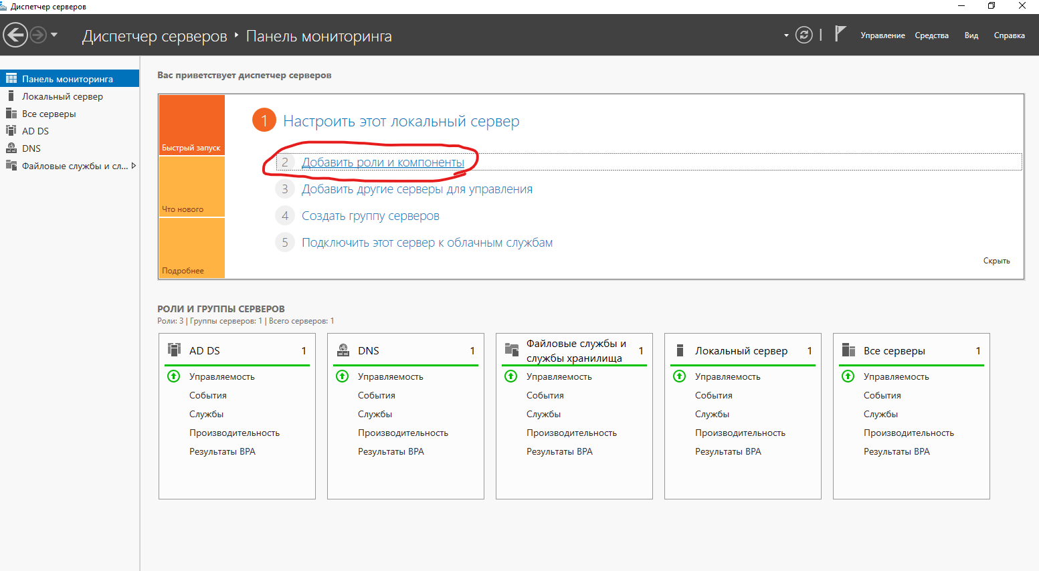Click green status icon in Файловые службы tile
Image resolution: width=1039 pixels, height=571 pixels.
pos(510,376)
